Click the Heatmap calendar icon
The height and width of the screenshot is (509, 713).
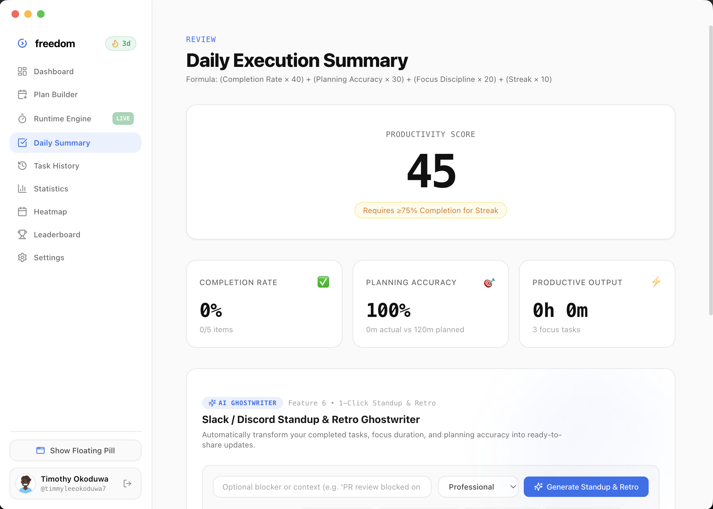point(22,211)
